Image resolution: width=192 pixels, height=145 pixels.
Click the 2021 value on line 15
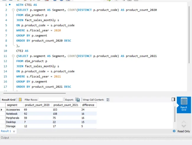tap(57, 76)
